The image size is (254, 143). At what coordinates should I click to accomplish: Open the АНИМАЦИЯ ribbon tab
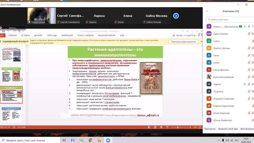(67, 35)
